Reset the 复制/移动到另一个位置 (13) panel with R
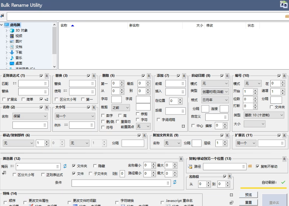Image resolution: width=289 pixels, height=206 pixels. pyautogui.click(x=285, y=159)
